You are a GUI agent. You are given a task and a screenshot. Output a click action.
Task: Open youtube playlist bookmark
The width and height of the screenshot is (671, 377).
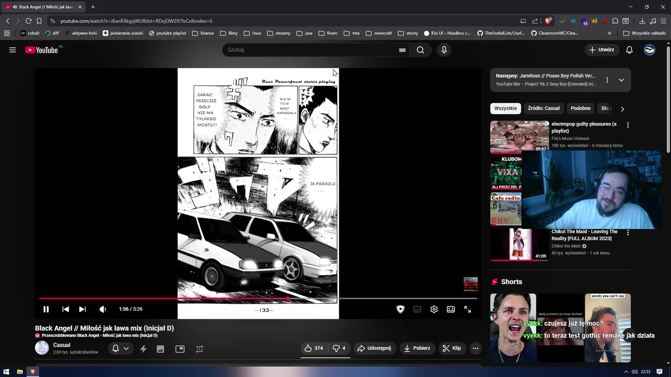tap(167, 33)
